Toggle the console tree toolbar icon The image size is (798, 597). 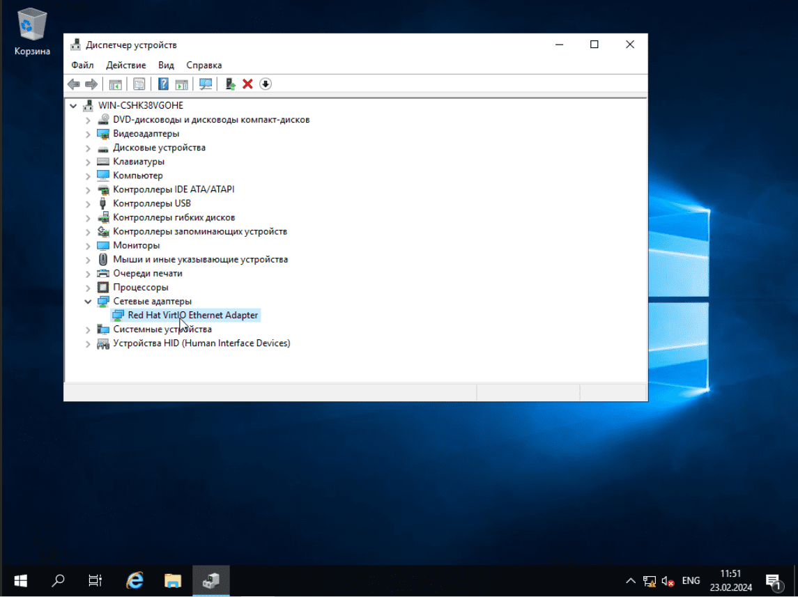tap(116, 84)
